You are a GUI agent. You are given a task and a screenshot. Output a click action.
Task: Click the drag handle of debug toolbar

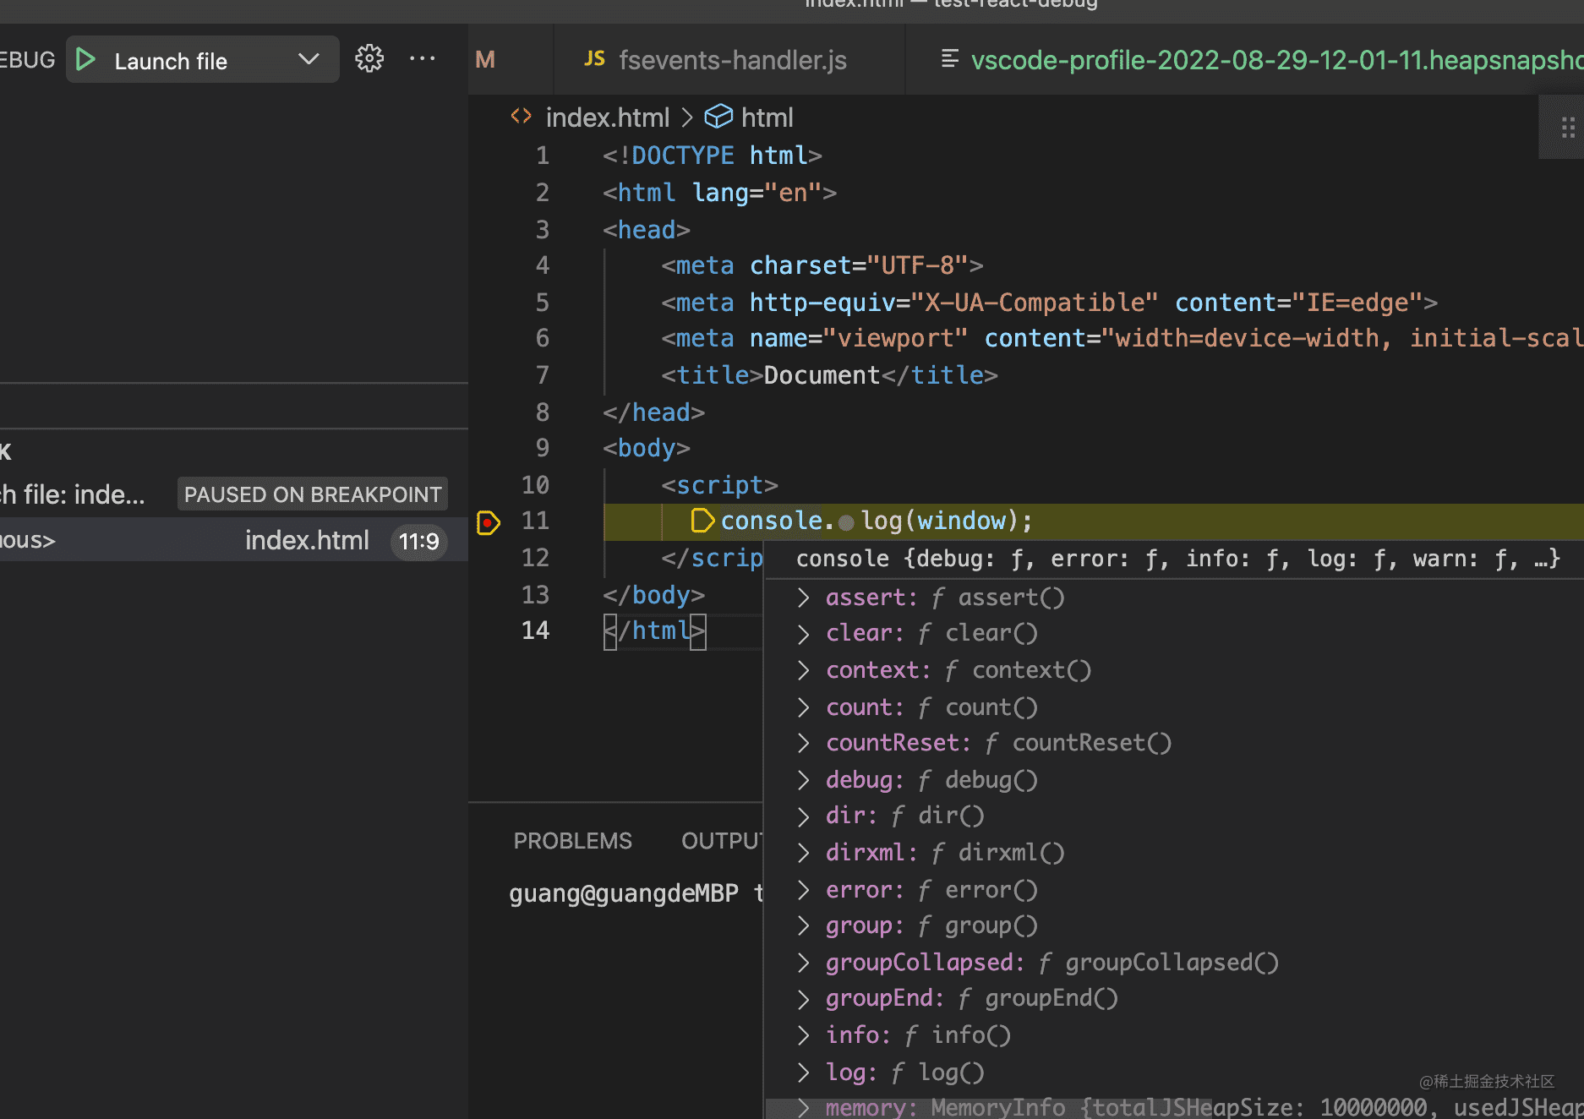tap(1567, 128)
